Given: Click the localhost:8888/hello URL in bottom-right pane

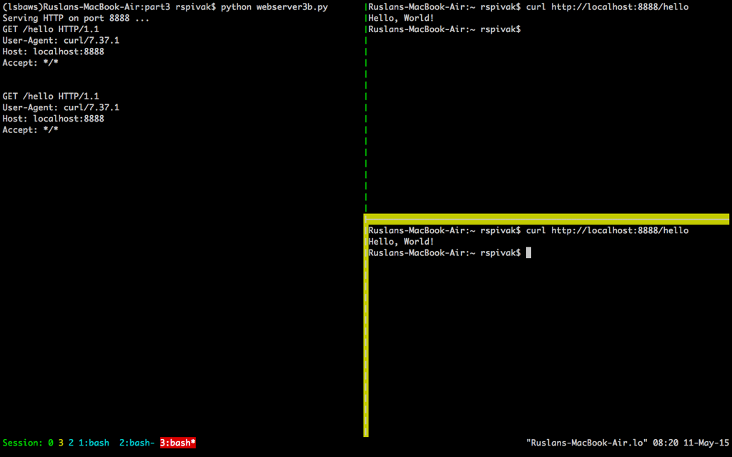Looking at the screenshot, I should pyautogui.click(x=620, y=230).
